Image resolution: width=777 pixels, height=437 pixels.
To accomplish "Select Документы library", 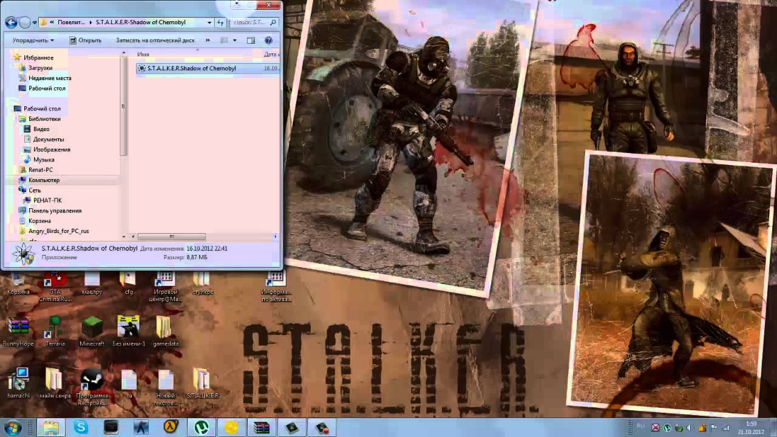I will point(49,140).
